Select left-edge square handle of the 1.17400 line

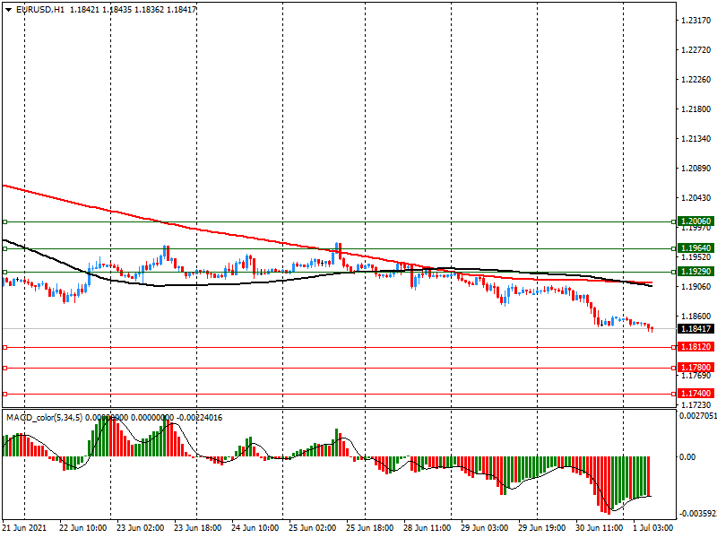(x=4, y=394)
